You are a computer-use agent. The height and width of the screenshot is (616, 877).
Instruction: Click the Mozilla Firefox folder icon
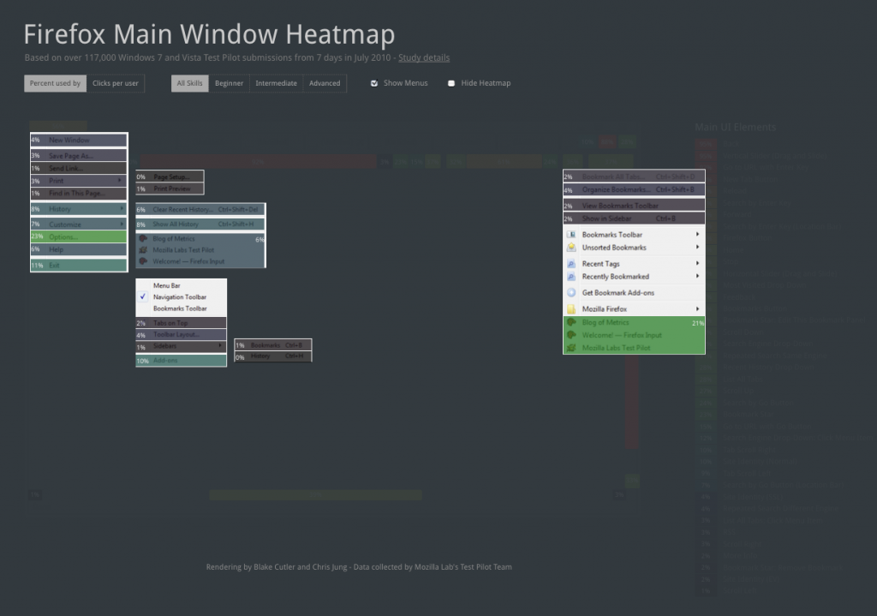point(571,308)
